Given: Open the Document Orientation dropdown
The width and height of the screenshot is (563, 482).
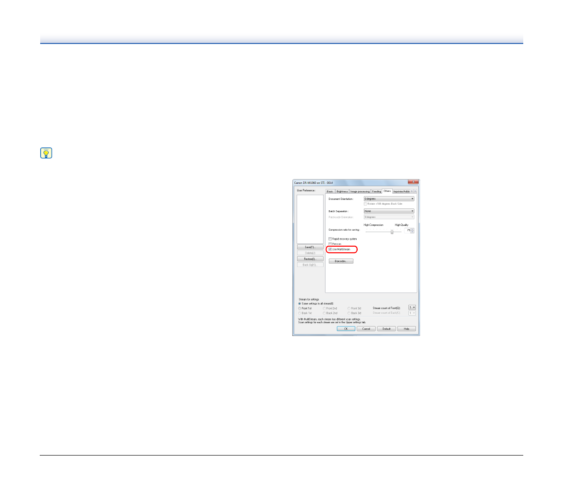Looking at the screenshot, I should (x=388, y=199).
